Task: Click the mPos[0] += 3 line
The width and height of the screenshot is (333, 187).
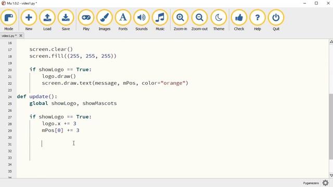Action: (60, 130)
